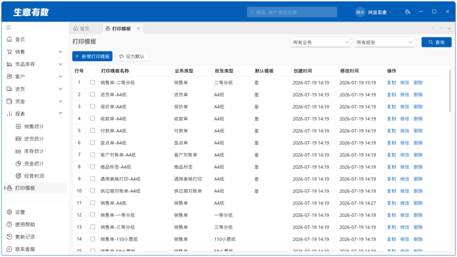The width and height of the screenshot is (457, 257).
Task: Check the box for 销售单-110小票纸
Action: coord(92,239)
